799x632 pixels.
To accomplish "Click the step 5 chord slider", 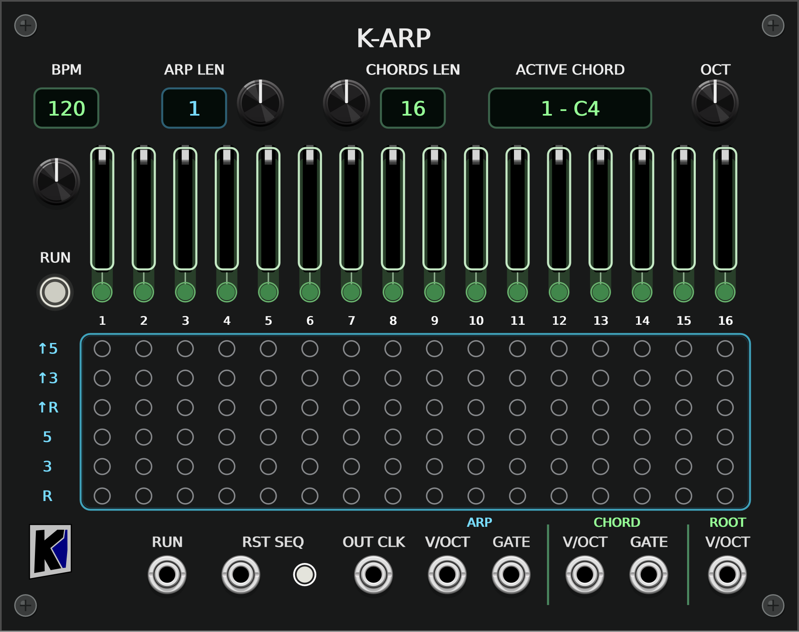I will (x=268, y=208).
